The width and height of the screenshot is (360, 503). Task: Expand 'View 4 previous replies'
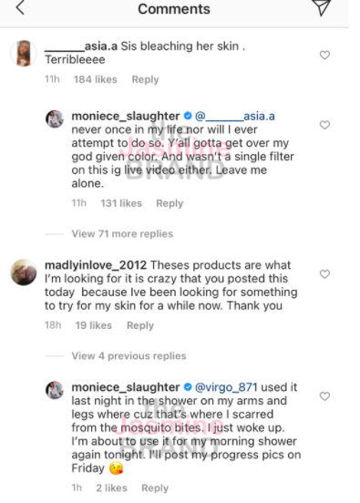click(129, 356)
